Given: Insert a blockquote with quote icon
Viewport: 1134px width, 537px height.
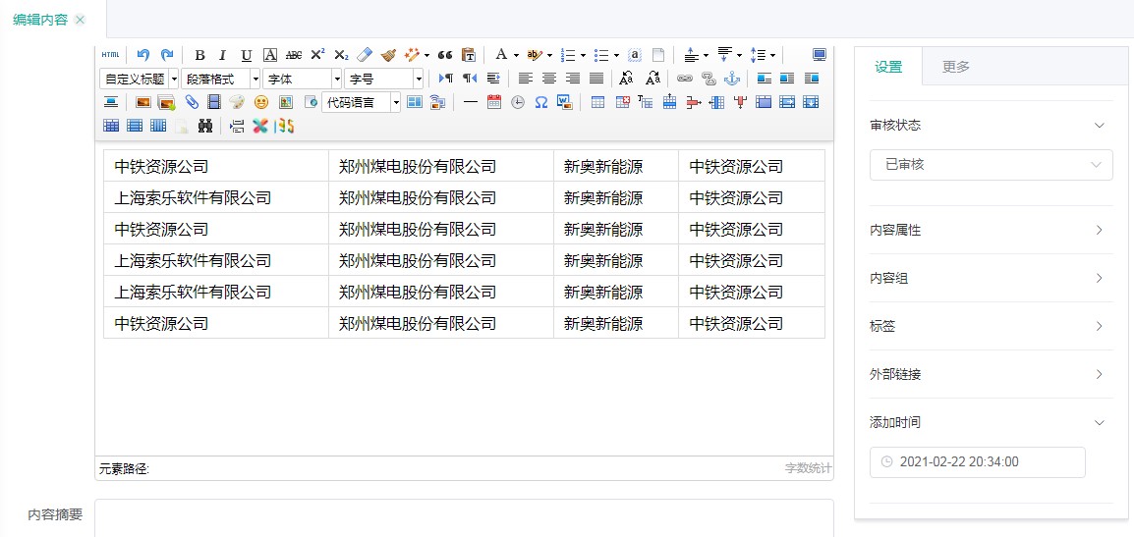Looking at the screenshot, I should point(444,55).
